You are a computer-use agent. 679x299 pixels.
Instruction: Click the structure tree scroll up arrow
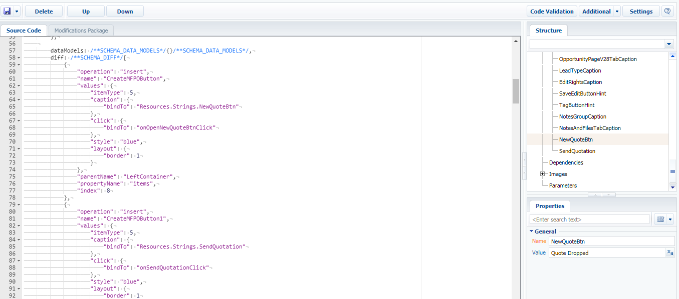tap(672, 56)
